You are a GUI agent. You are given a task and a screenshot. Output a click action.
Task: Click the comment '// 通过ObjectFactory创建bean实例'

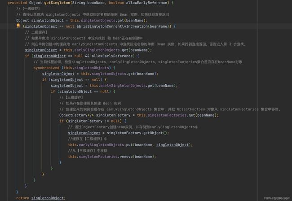[x=133, y=127]
